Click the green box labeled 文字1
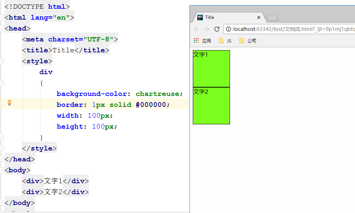The height and width of the screenshot is (213, 355). pos(211,69)
